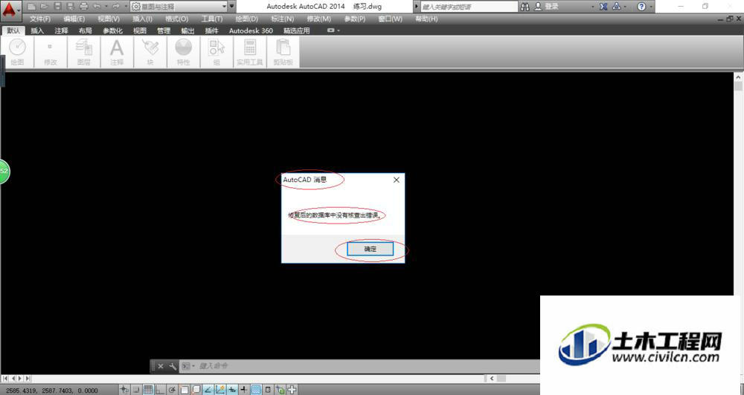Open the 编辑(E) menu
The width and height of the screenshot is (744, 395).
(74, 19)
